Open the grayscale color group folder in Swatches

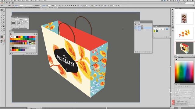(x=11, y=48)
